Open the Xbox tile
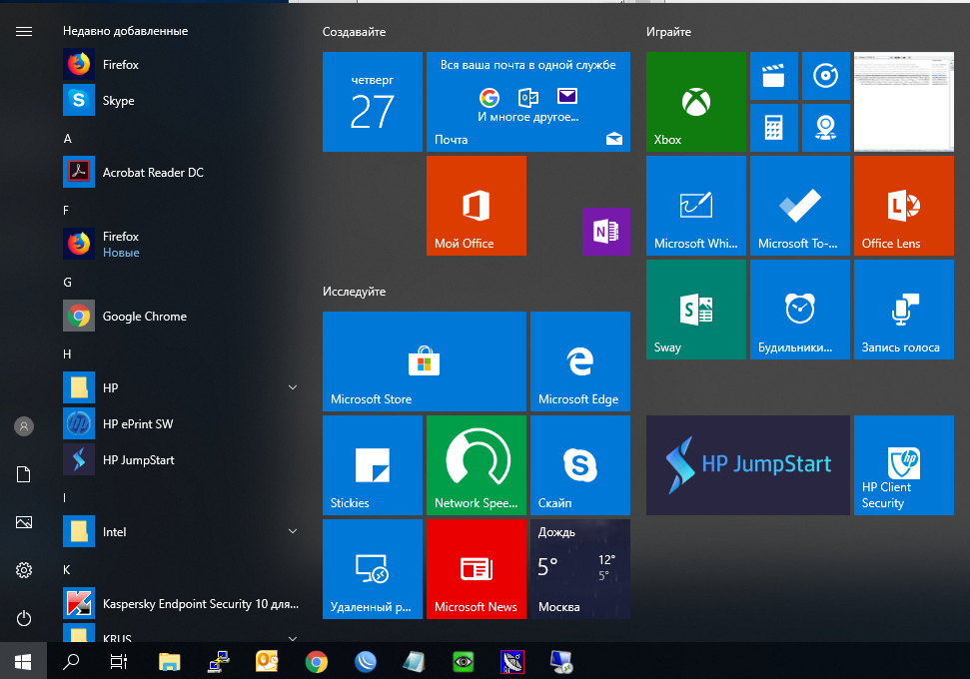 [695, 102]
